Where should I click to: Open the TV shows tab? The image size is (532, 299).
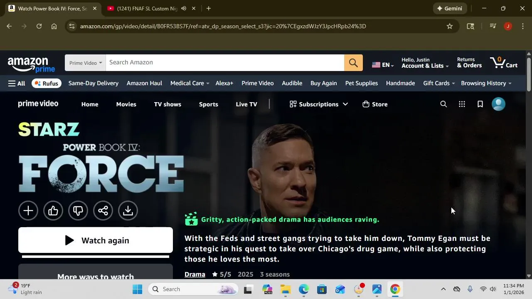[x=167, y=104]
